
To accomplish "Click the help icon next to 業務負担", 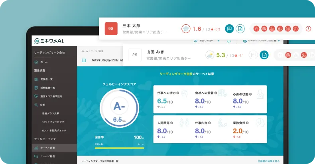I will tap(247, 123).
